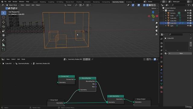This screenshot has width=193, height=109.
Task: Open the node editor Add menu
Action: (x=18, y=59)
